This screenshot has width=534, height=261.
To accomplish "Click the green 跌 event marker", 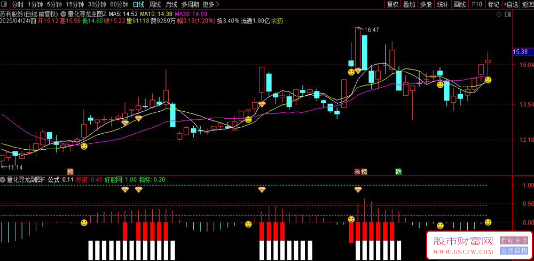I will point(398,171).
